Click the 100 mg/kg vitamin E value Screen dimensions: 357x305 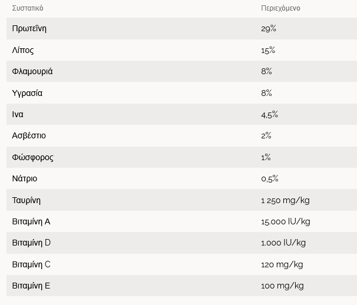(283, 286)
